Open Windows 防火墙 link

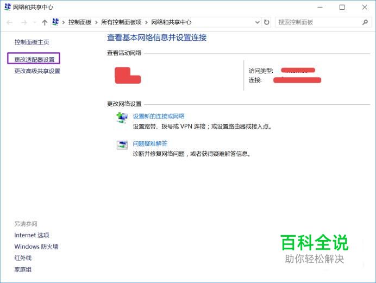pyautogui.click(x=36, y=247)
